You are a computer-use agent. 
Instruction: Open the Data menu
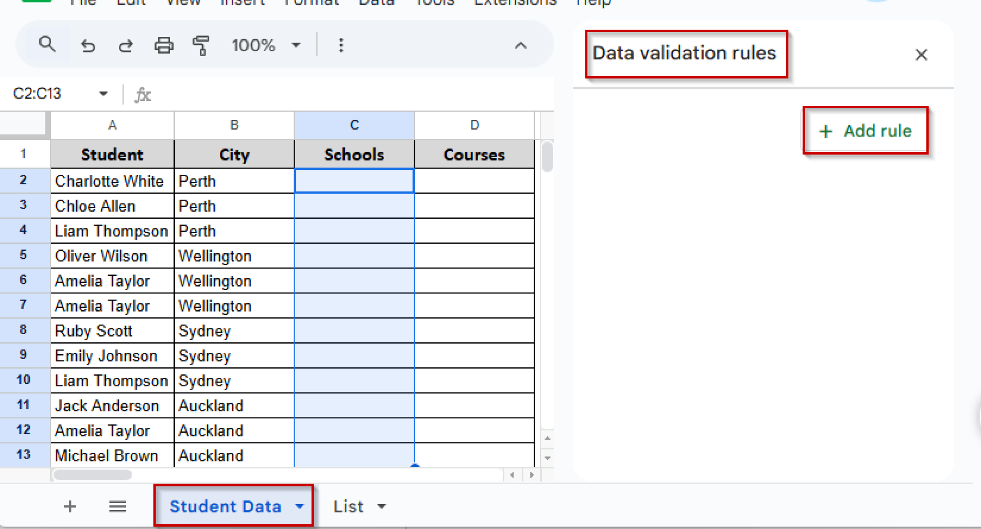(x=376, y=3)
